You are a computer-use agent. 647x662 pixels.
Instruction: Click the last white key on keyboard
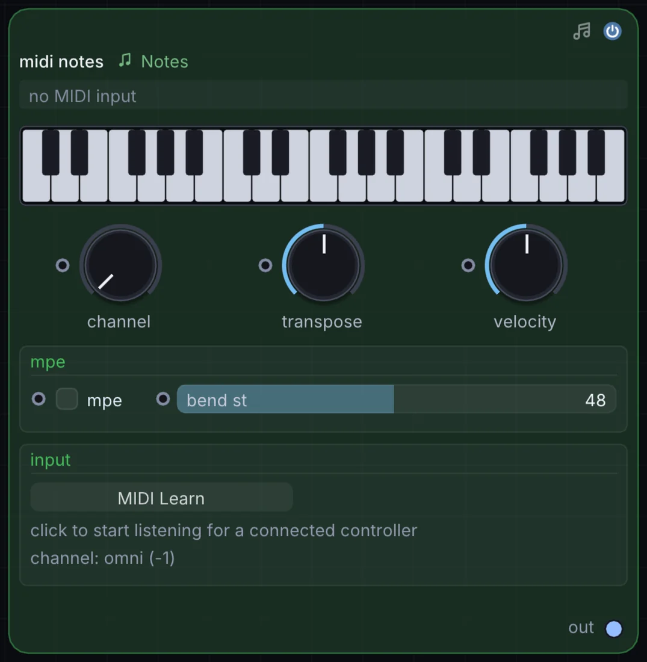(x=611, y=189)
